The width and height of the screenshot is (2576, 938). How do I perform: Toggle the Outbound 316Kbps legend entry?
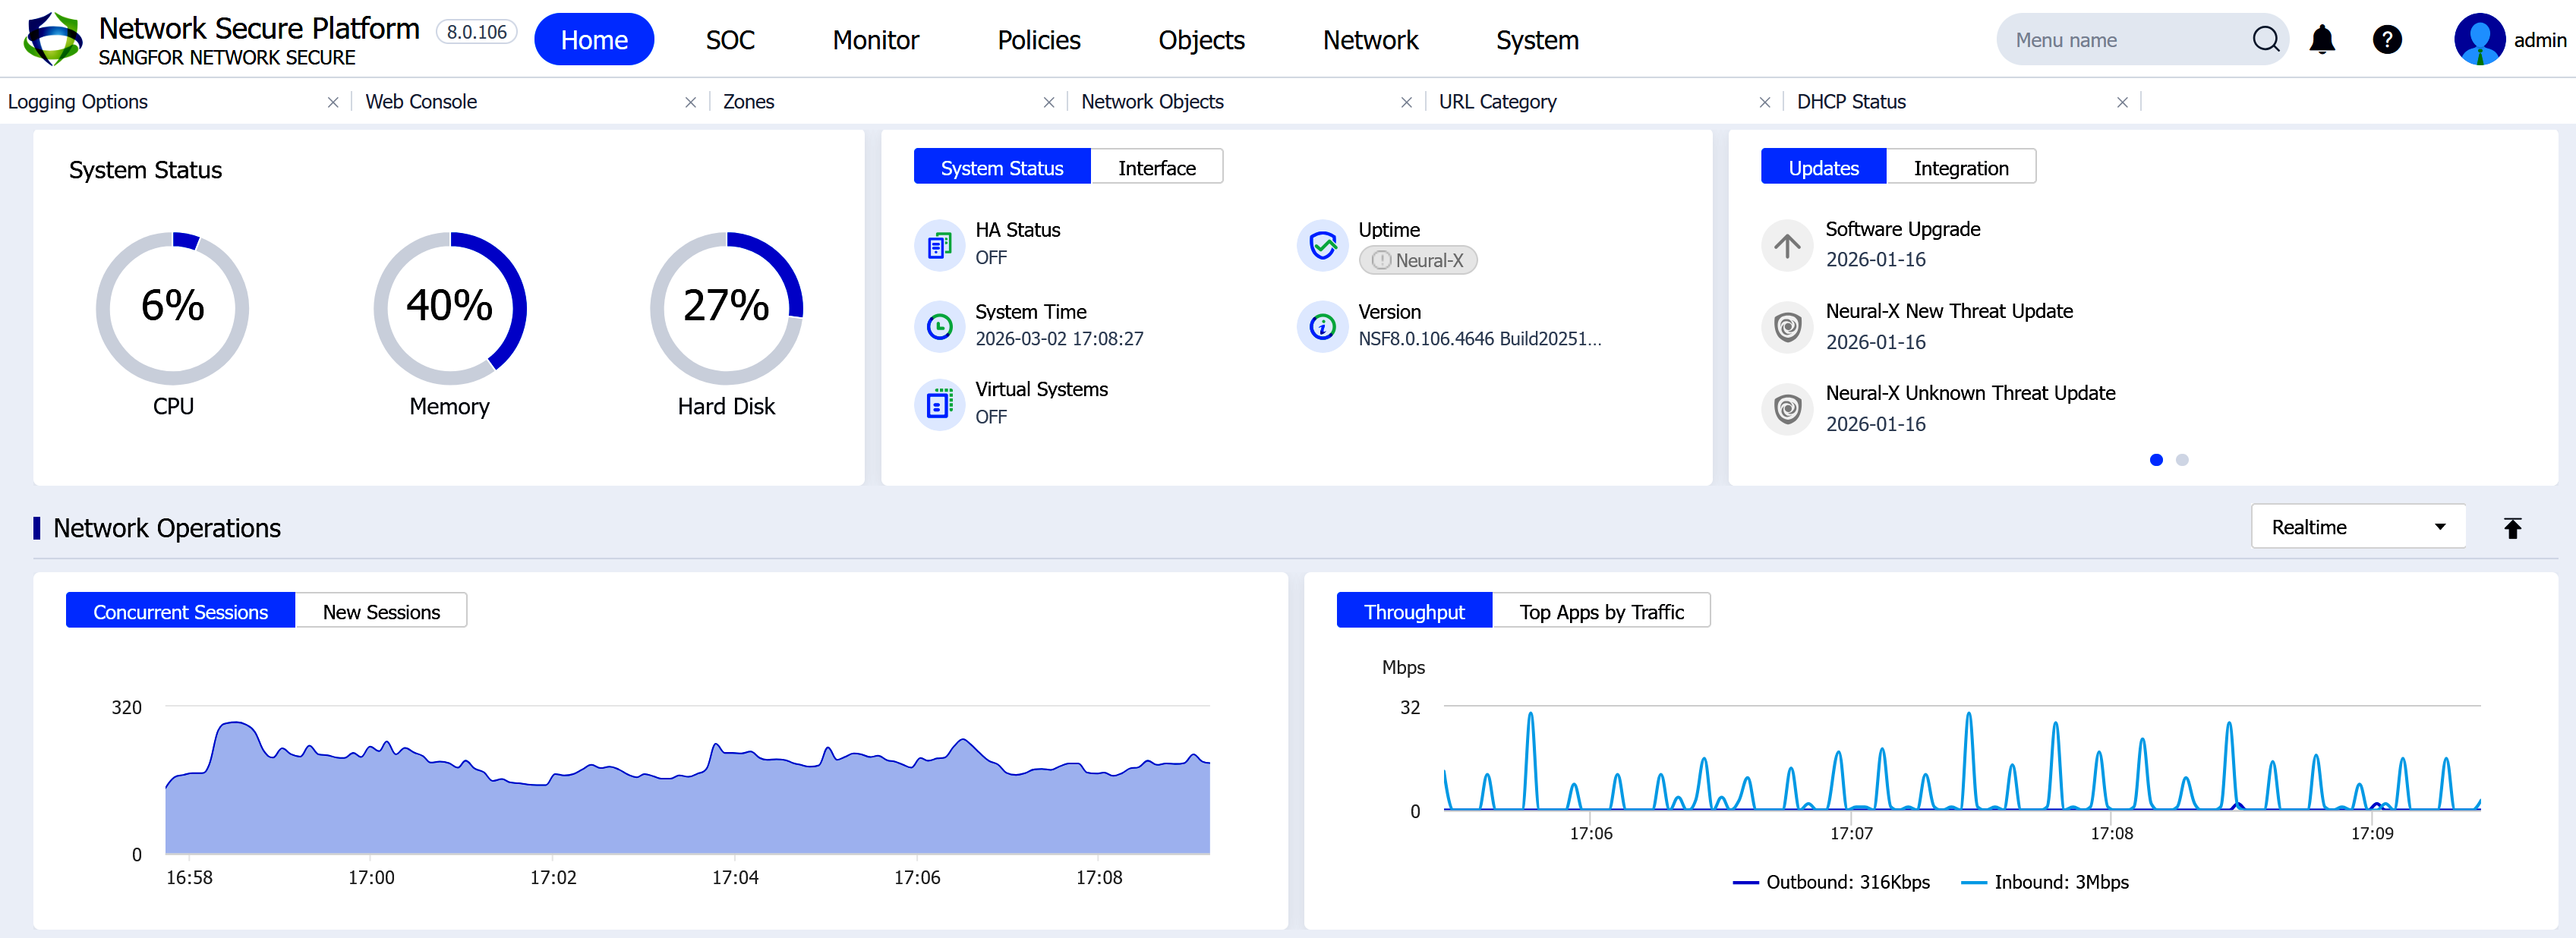point(1831,882)
